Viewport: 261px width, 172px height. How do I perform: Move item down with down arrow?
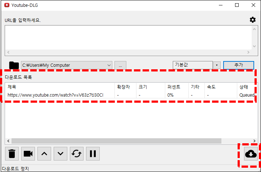(60, 154)
